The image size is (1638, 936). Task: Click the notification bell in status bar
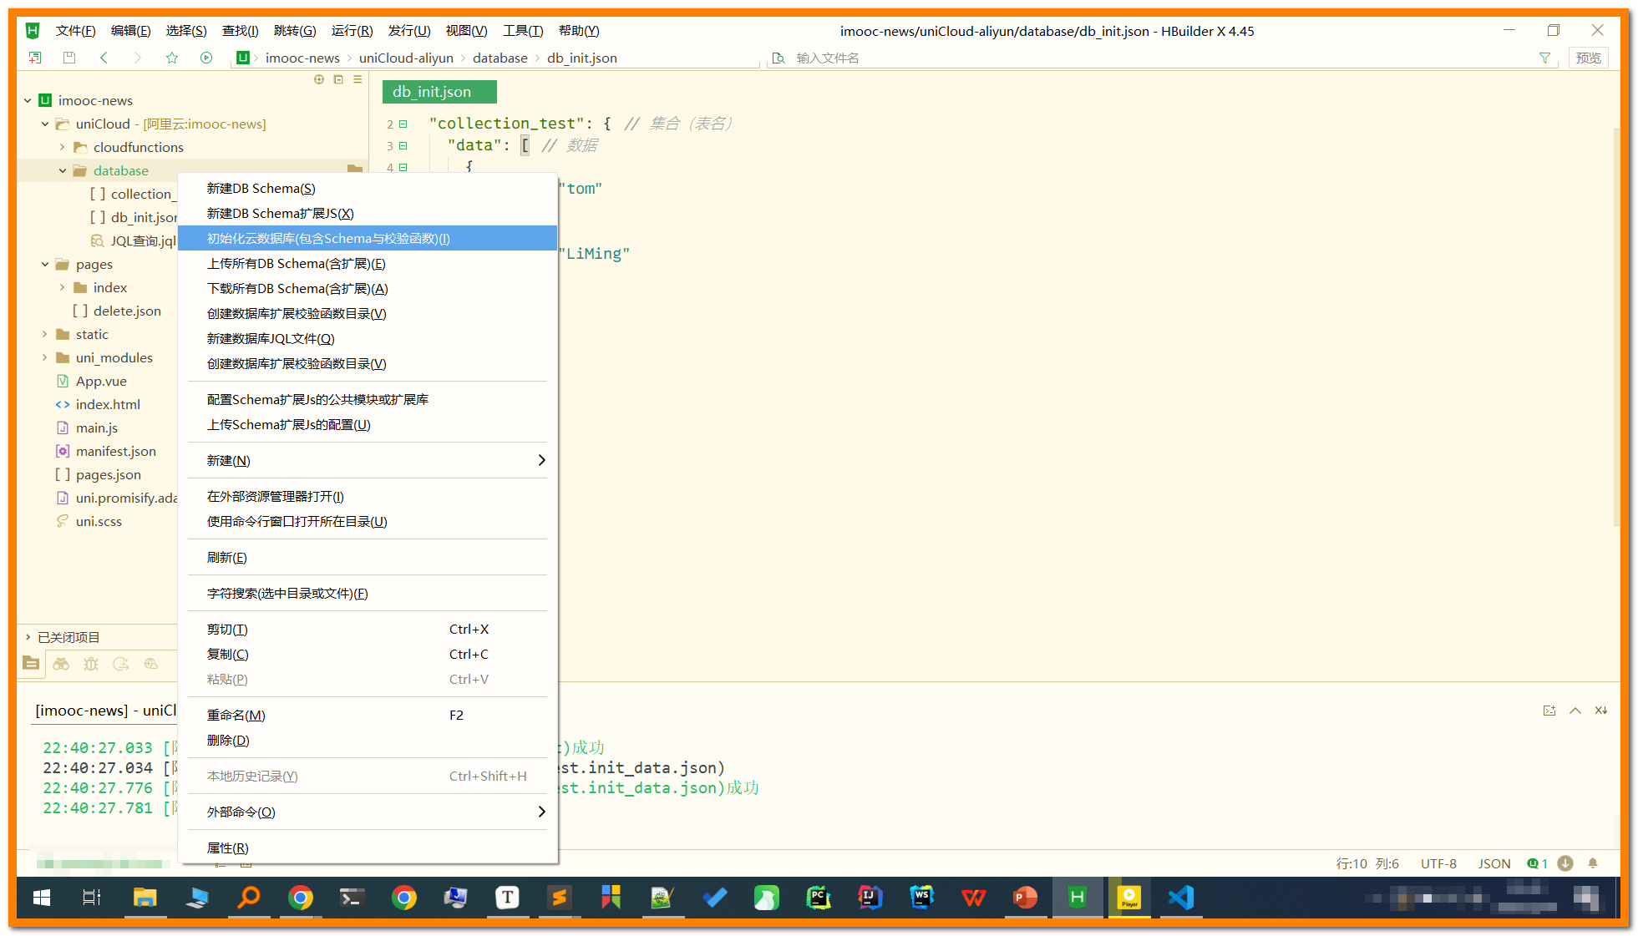[1593, 863]
